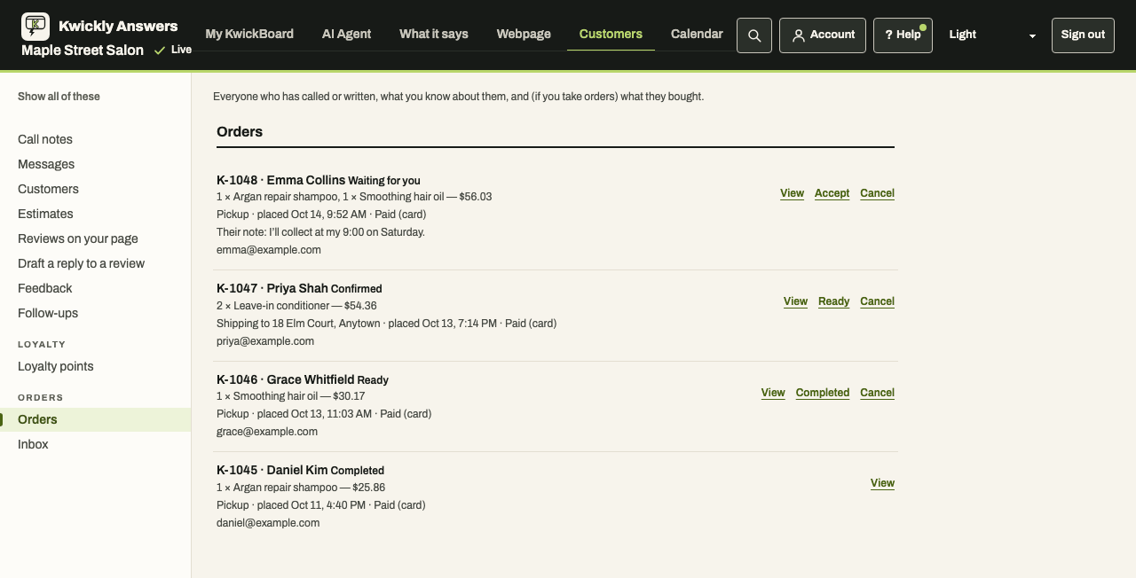Click the Orders section heading
Screen dimensions: 1136x578
point(240,132)
